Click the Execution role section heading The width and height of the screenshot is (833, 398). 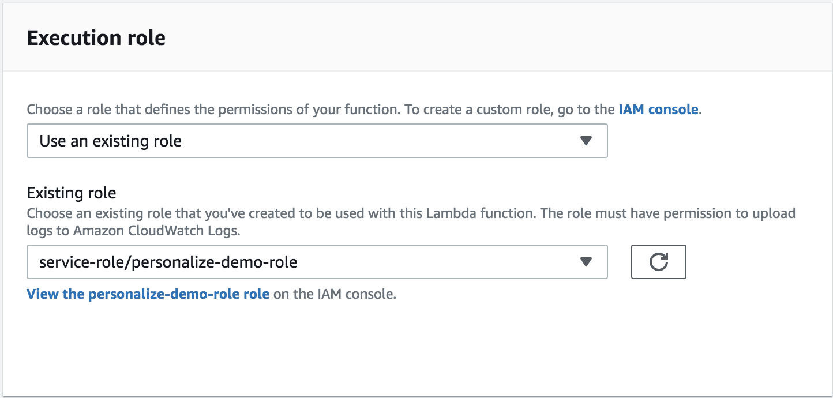[96, 37]
